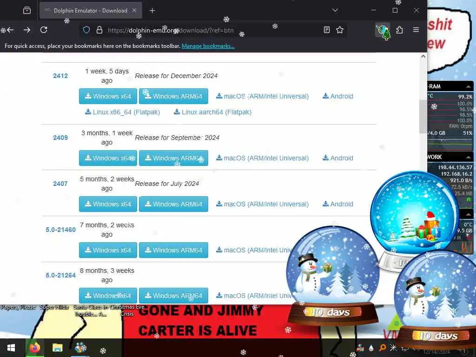Download 2412 macOS ARM/Intel Universal build
476x357 pixels.
262,96
